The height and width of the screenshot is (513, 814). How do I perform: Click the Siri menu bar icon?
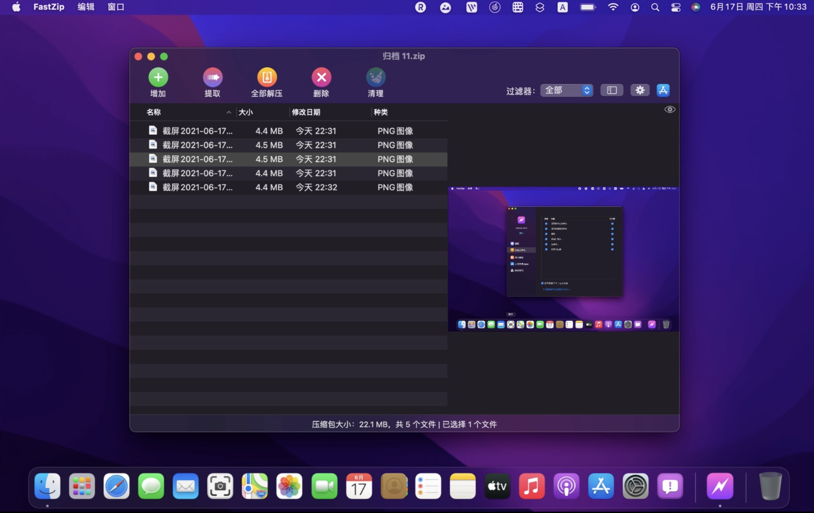tap(696, 7)
